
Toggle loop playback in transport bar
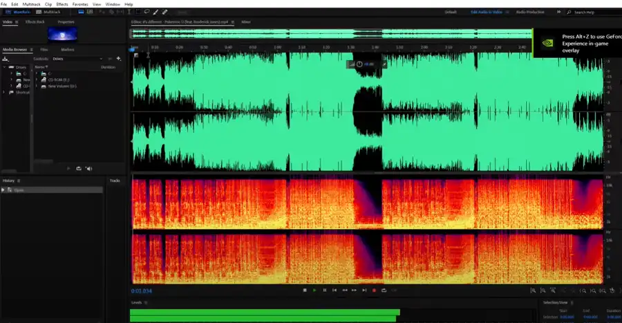pos(384,290)
